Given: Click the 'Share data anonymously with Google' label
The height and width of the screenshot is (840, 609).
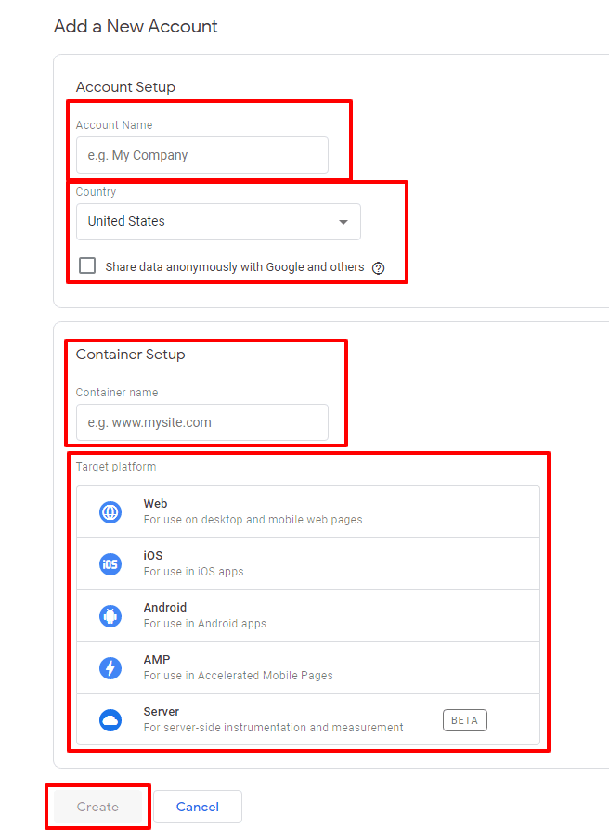Looking at the screenshot, I should (x=234, y=266).
